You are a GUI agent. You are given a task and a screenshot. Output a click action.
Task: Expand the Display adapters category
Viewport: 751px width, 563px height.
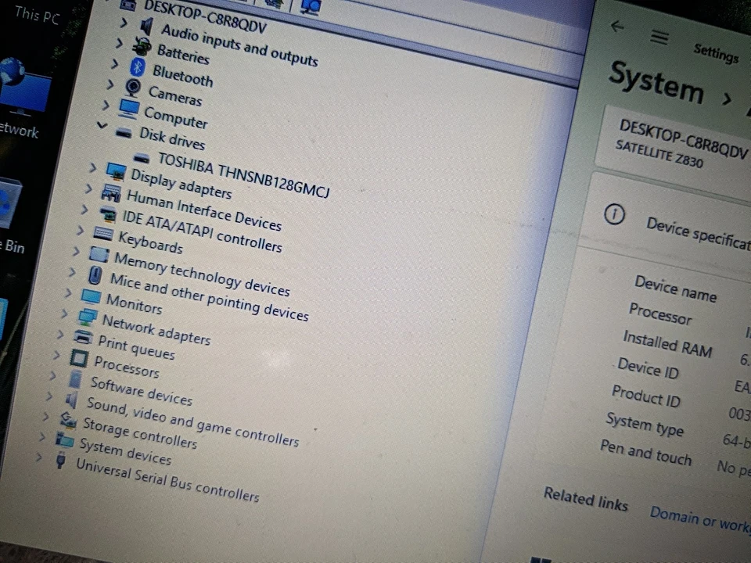92,167
